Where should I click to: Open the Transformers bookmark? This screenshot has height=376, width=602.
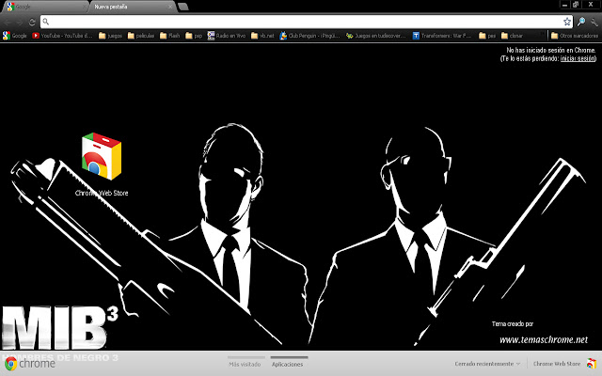coord(442,36)
